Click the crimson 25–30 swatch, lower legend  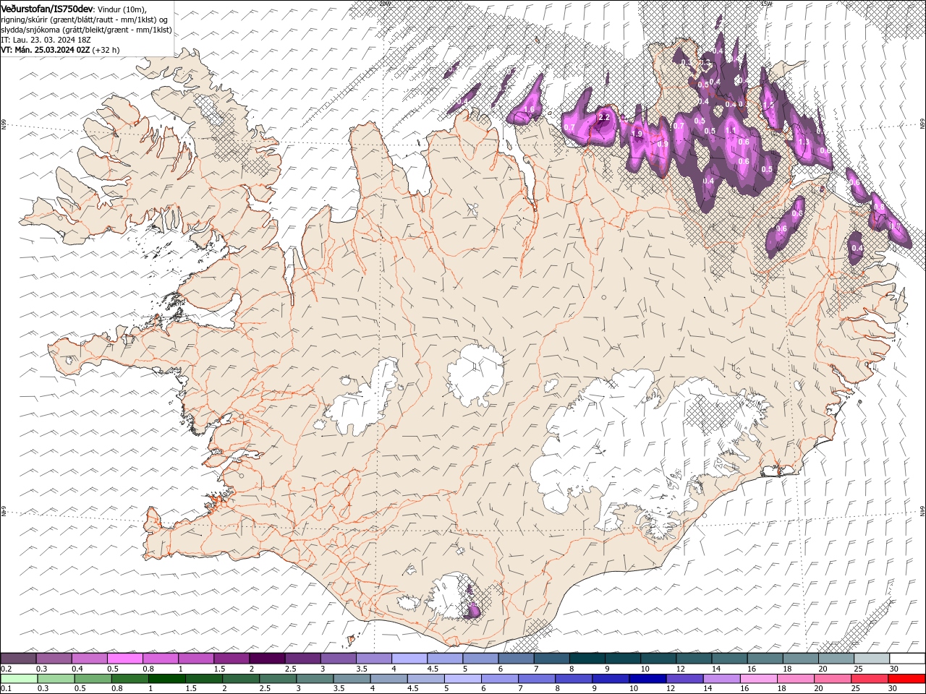click(870, 679)
